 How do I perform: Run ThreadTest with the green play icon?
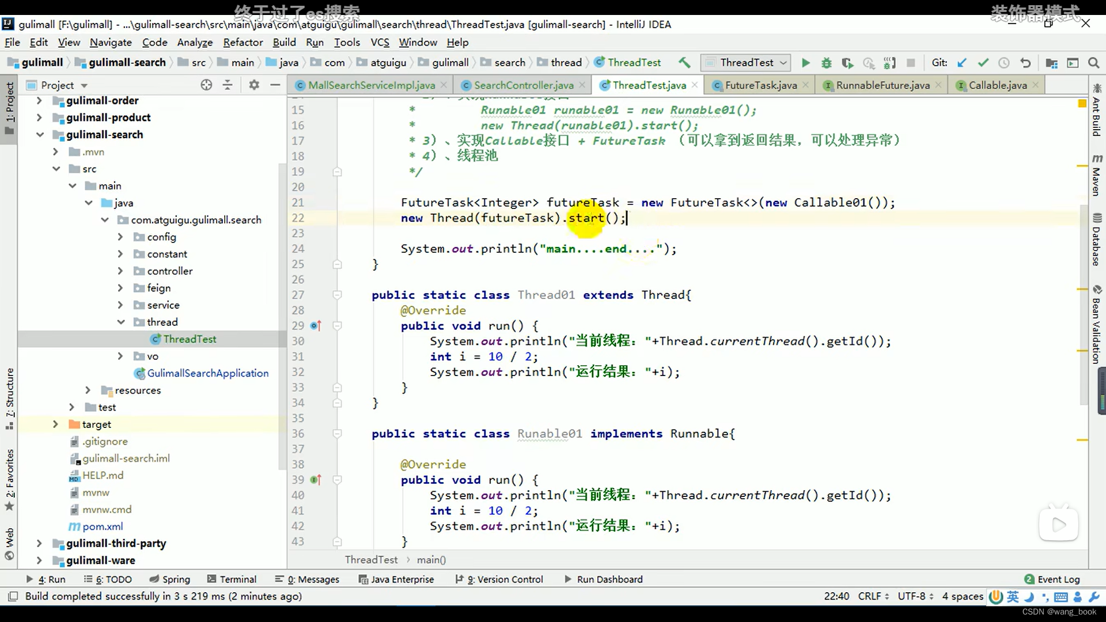[806, 63]
